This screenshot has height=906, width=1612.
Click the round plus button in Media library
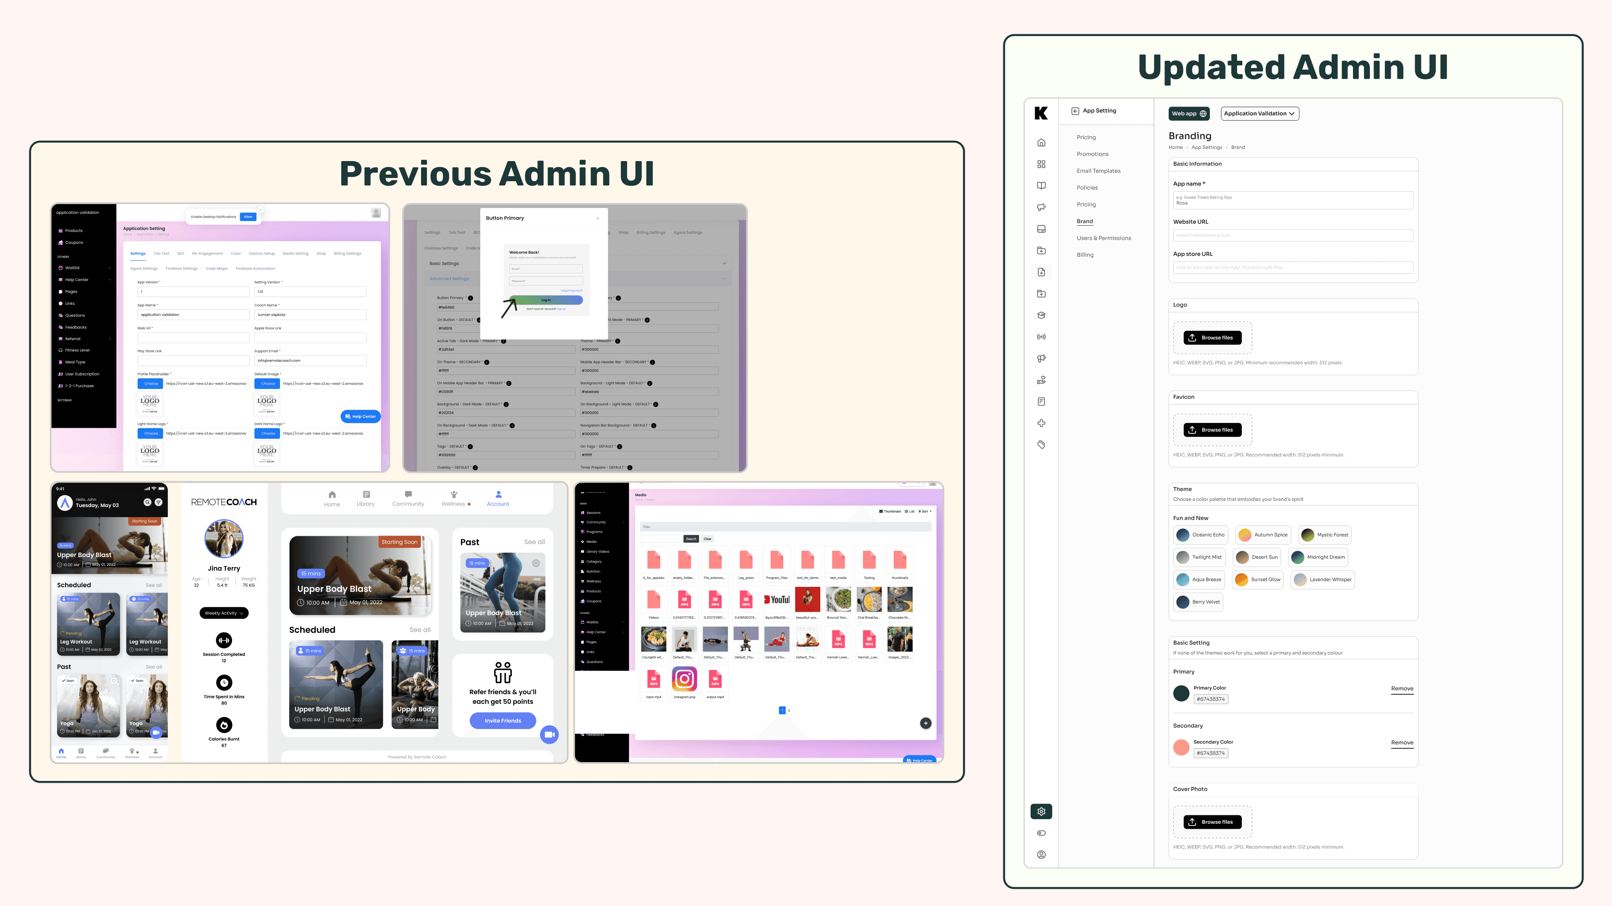pyautogui.click(x=926, y=724)
